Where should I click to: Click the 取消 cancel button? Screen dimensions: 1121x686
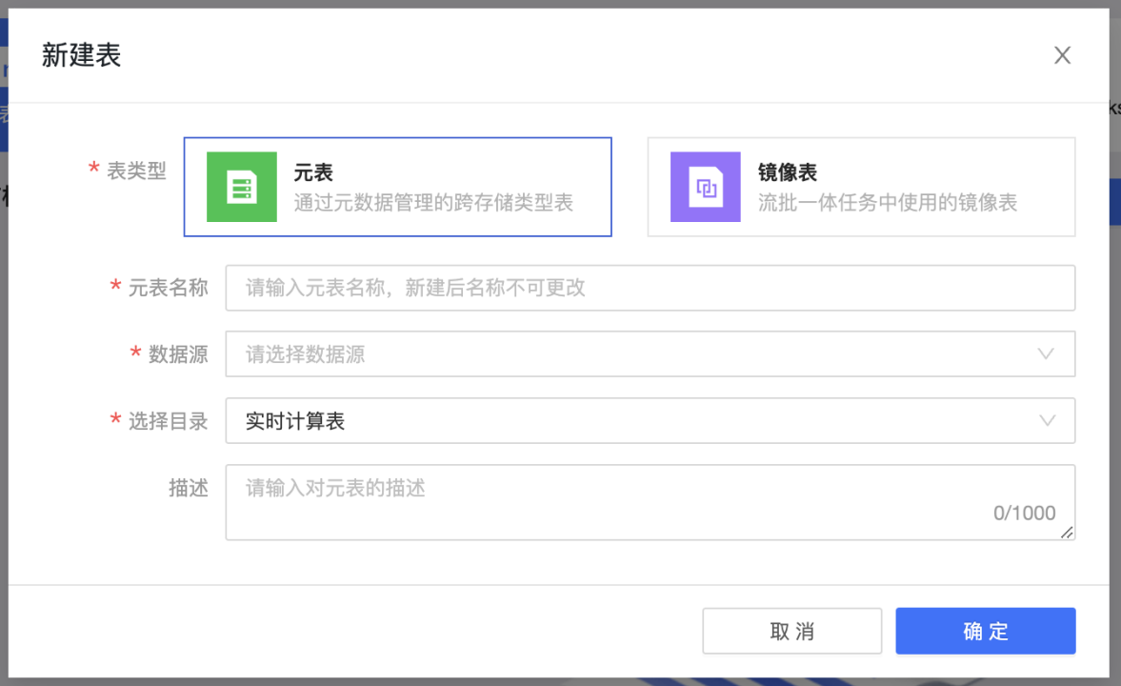(791, 631)
